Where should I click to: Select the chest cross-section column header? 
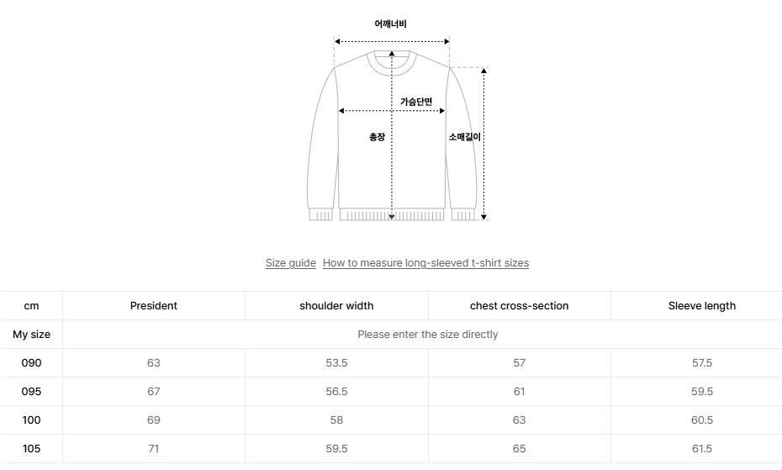coord(519,306)
